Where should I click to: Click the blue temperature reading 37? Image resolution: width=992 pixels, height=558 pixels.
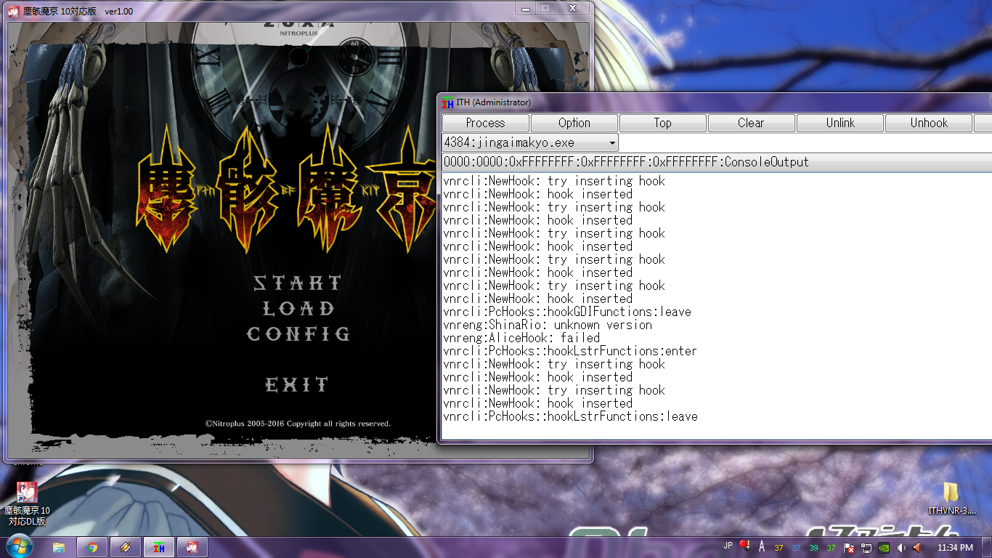[x=796, y=548]
